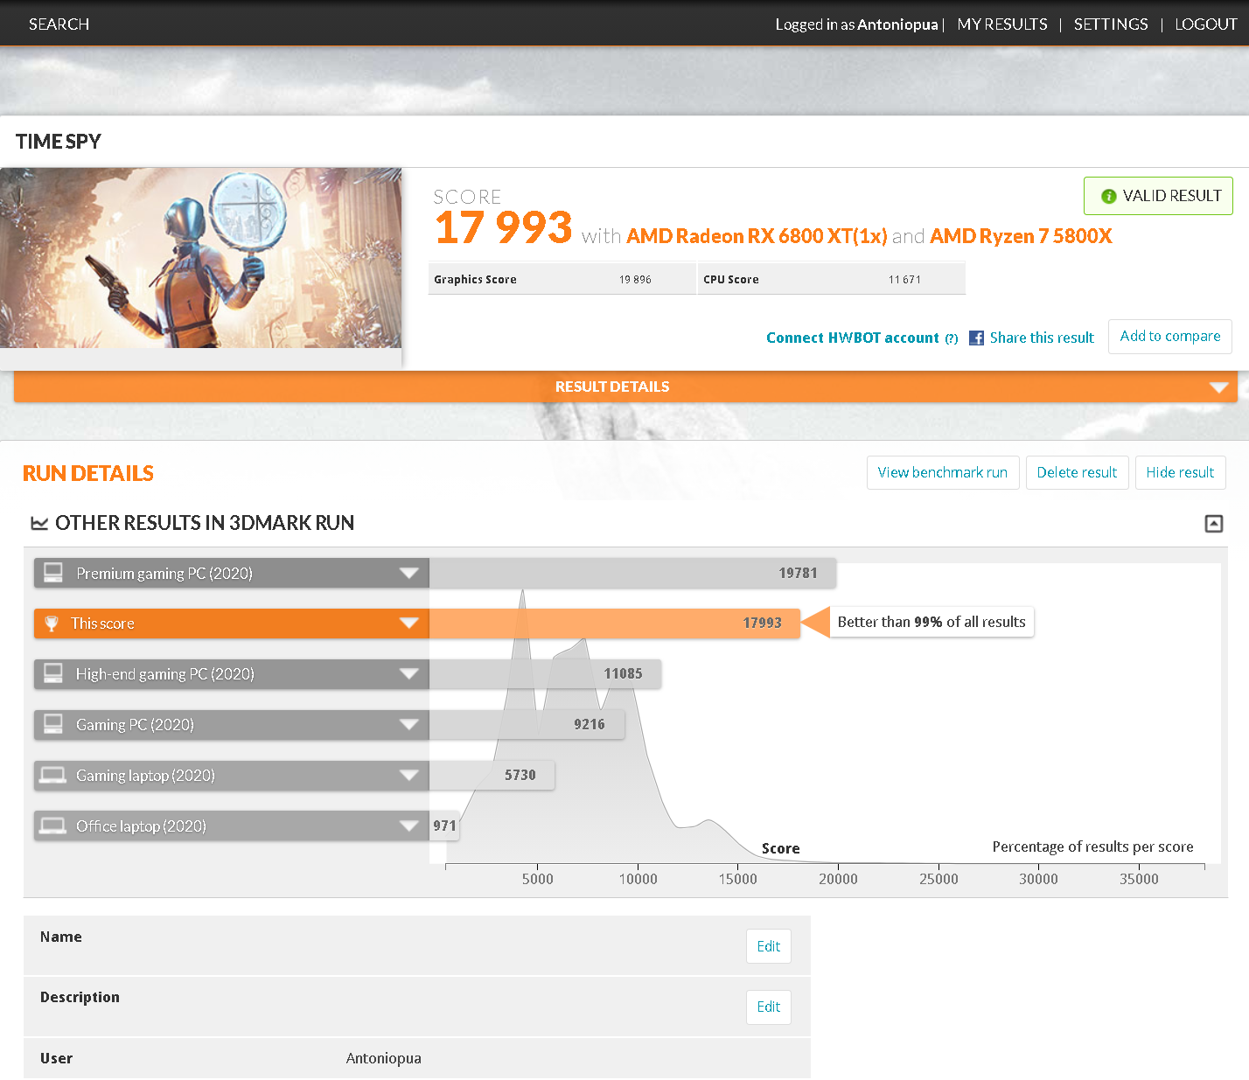Click Percentage of results per score label

coord(1092,847)
